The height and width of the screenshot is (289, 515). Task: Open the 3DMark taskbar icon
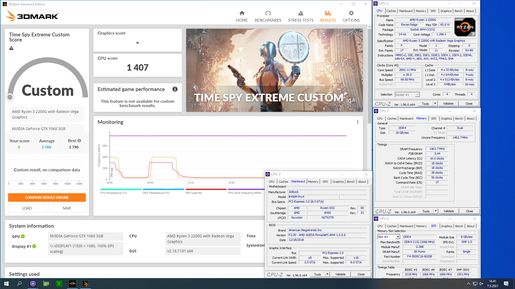pyautogui.click(x=86, y=284)
